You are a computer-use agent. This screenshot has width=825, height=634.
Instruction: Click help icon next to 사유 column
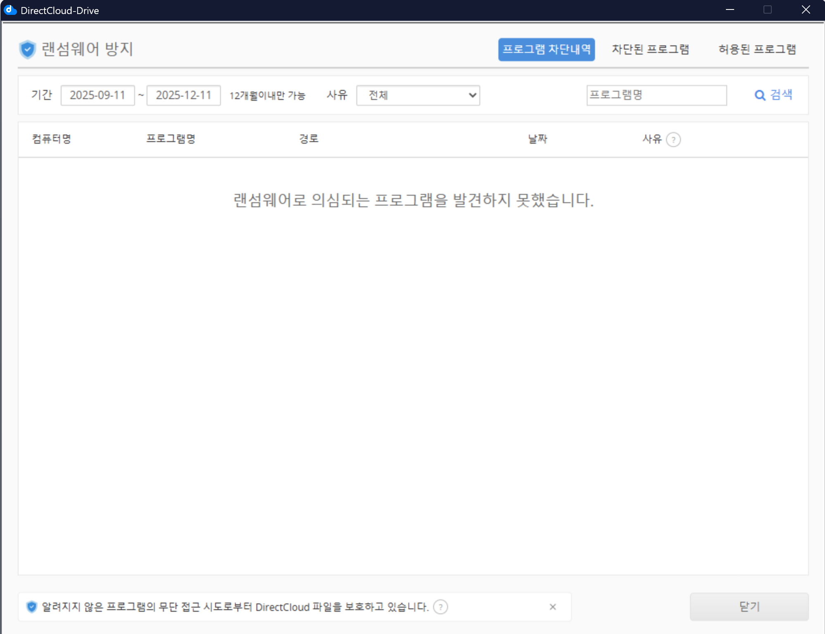pos(673,140)
